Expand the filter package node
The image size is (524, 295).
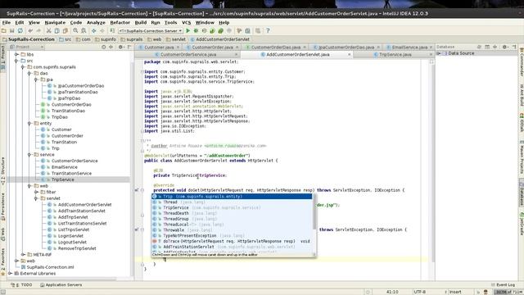36,192
